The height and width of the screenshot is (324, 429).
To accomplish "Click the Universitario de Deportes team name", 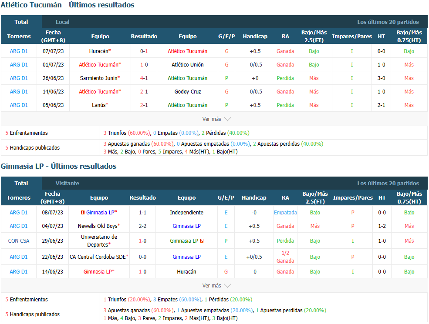I will point(99,241).
